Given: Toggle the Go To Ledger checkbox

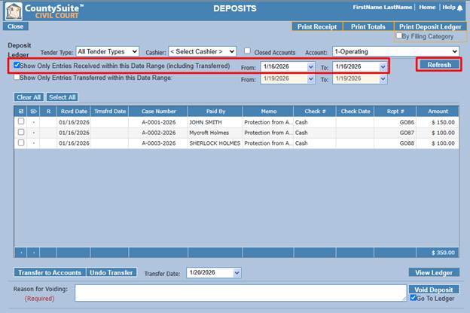Looking at the screenshot, I should point(414,298).
